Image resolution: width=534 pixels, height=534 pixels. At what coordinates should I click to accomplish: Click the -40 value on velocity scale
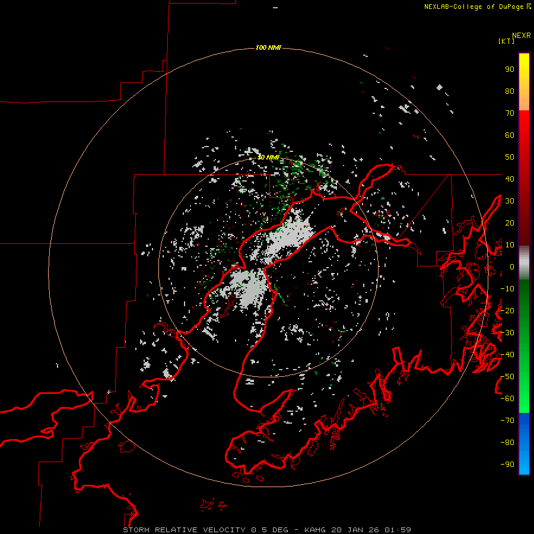[x=507, y=355]
